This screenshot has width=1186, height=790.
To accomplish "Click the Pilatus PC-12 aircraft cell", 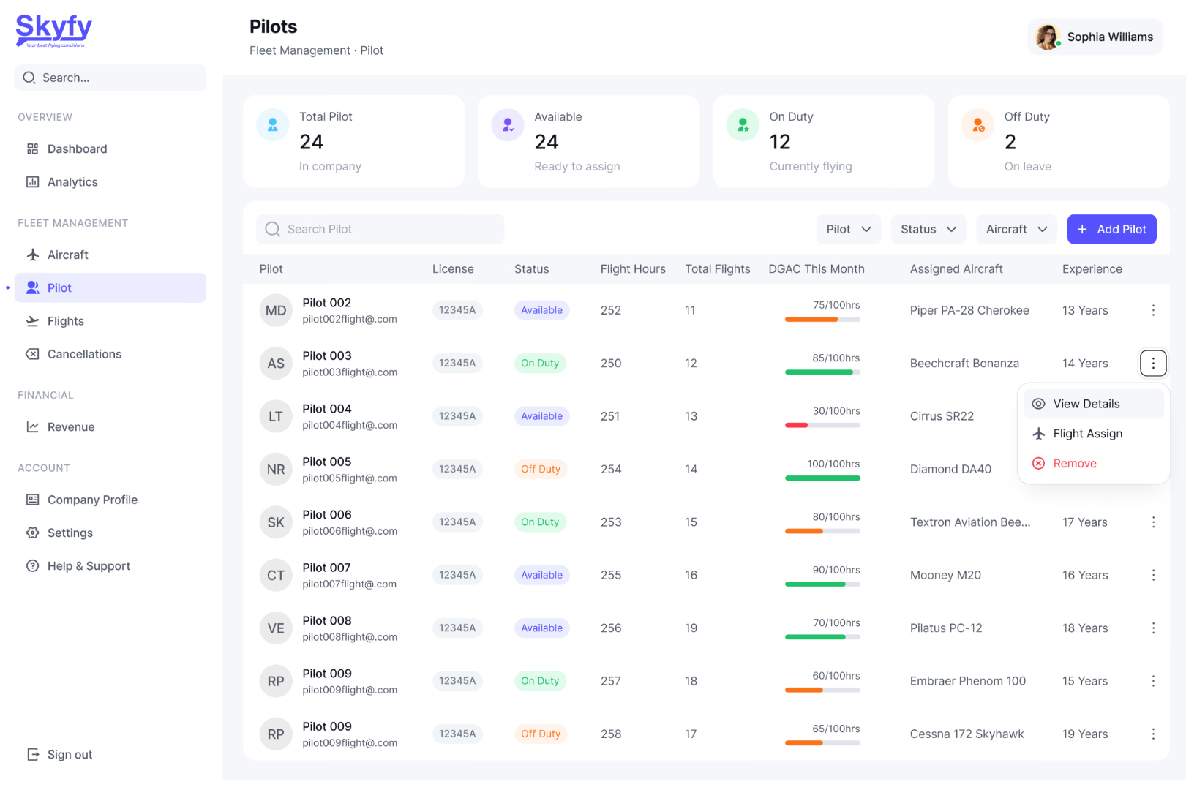I will point(946,628).
